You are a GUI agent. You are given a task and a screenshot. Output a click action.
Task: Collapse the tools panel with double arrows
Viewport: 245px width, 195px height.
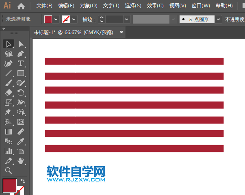click(x=4, y=29)
